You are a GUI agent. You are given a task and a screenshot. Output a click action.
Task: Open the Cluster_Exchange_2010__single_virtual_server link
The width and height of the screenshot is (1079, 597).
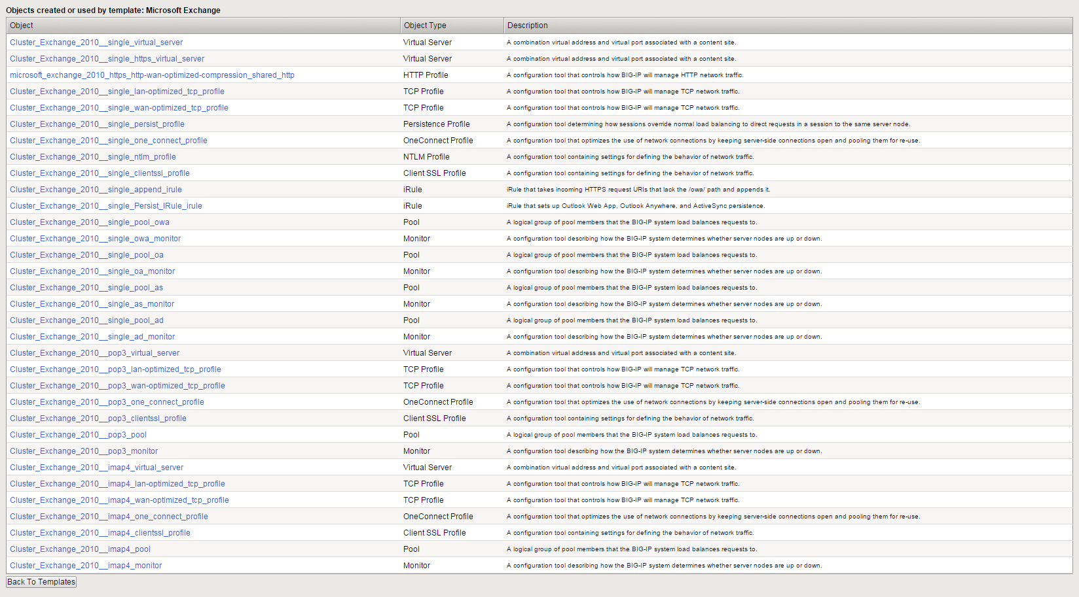[x=96, y=42]
